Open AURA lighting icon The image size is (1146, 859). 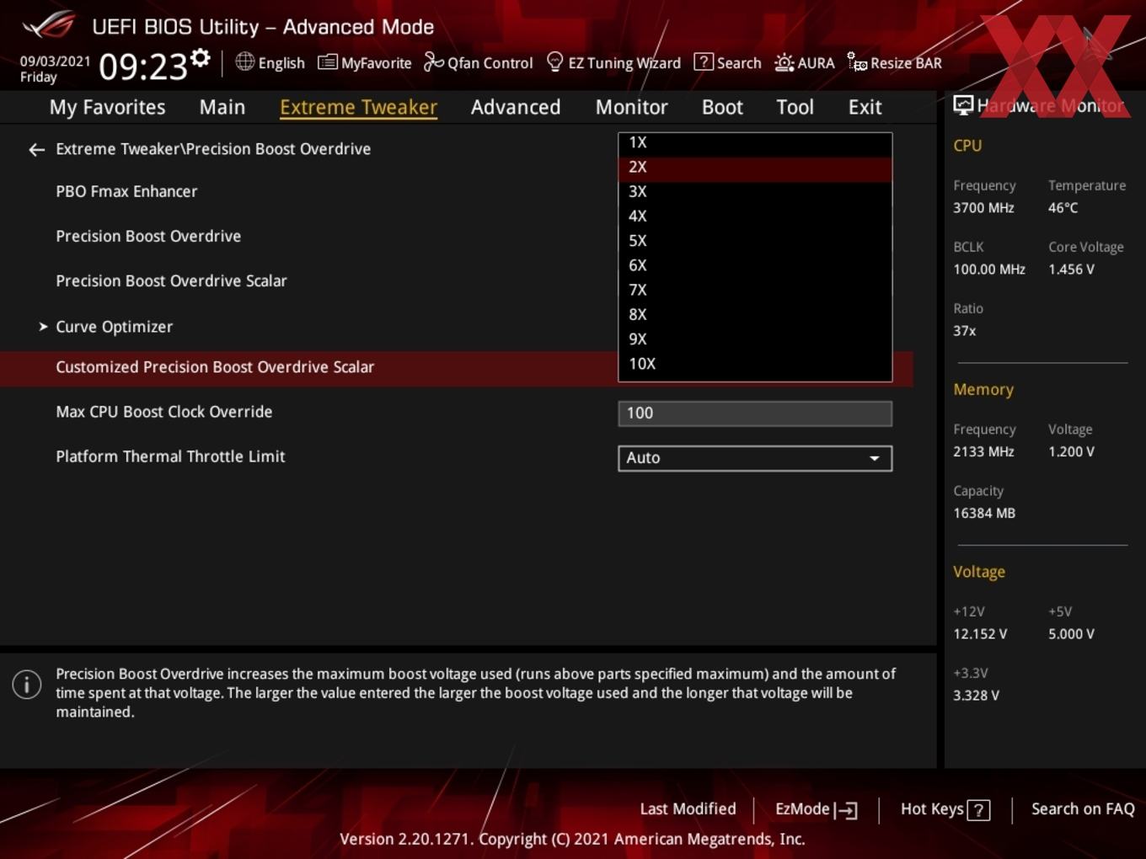pyautogui.click(x=784, y=62)
